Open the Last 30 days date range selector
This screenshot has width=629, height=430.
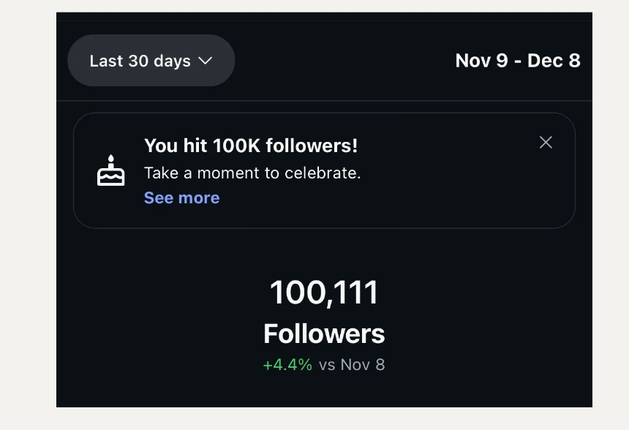pos(151,61)
